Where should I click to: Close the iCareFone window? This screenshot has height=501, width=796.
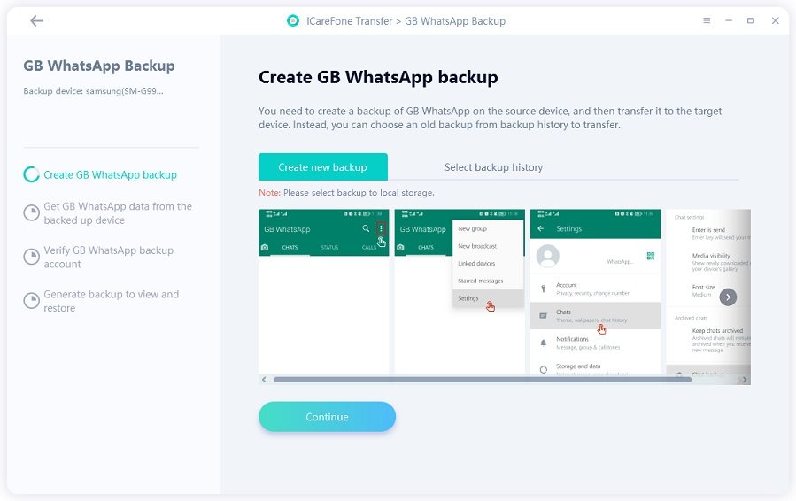click(x=775, y=21)
